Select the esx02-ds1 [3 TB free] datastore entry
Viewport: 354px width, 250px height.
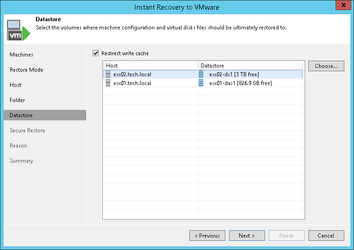234,74
